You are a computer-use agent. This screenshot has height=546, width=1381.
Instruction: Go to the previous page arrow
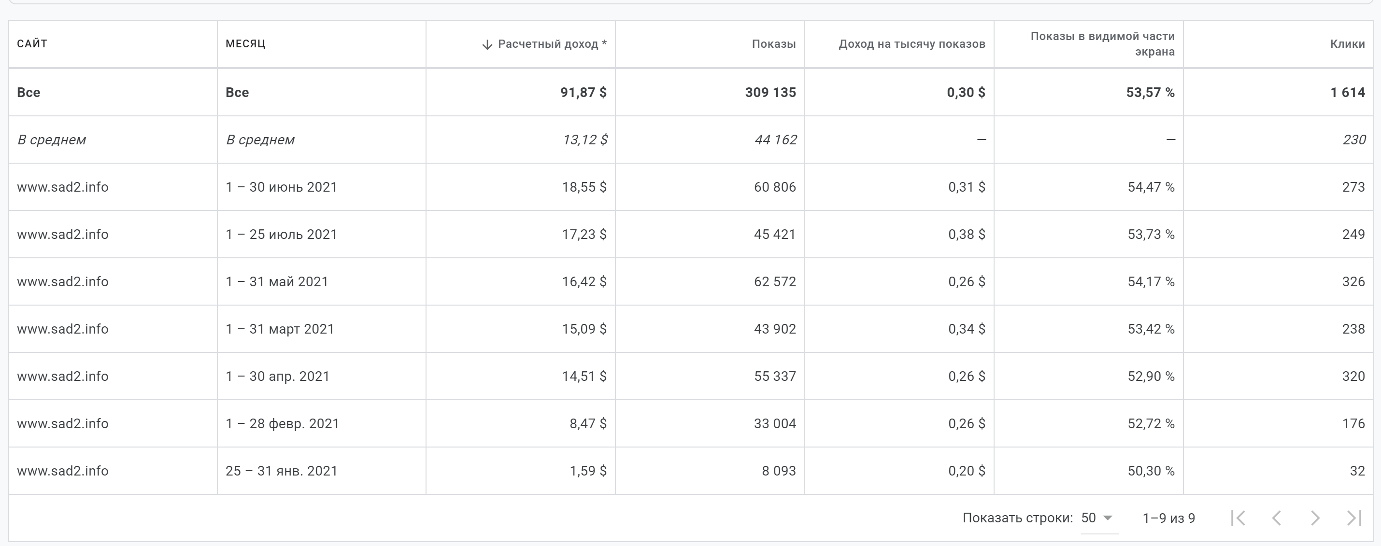[x=1277, y=518]
